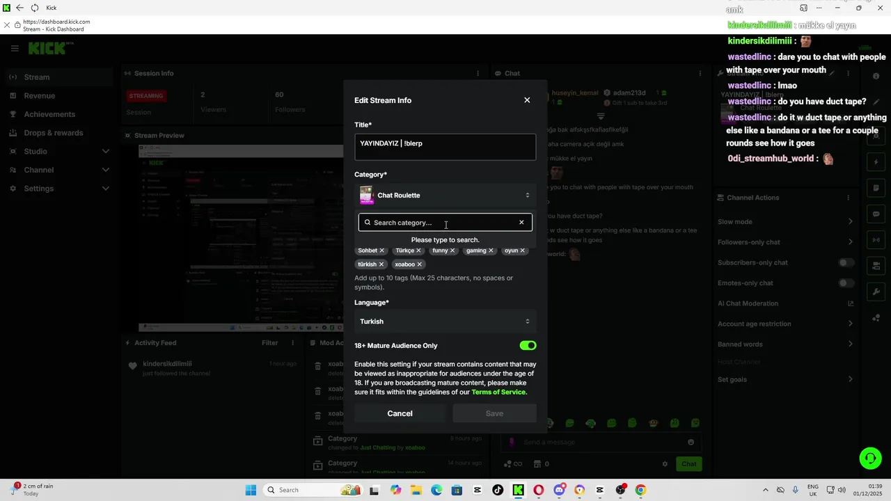
Task: Remove the türkish tag
Action: coord(381,264)
